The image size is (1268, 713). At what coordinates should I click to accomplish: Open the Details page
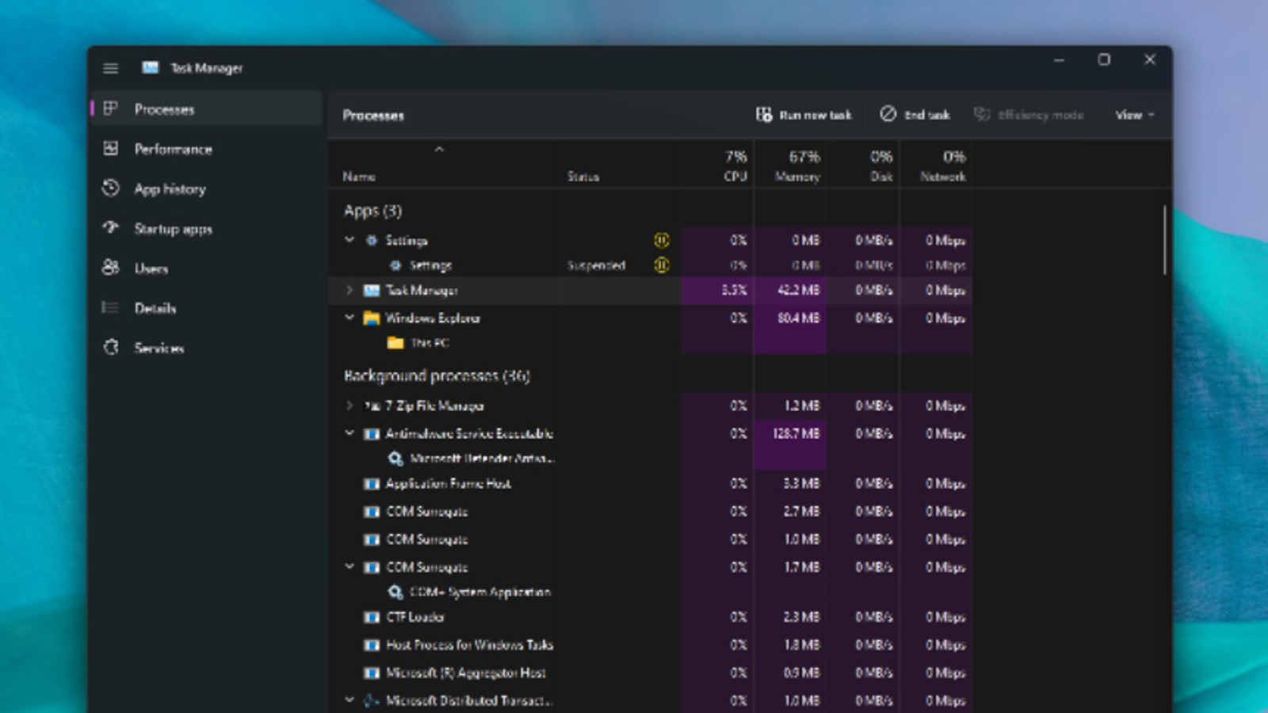click(x=206, y=307)
